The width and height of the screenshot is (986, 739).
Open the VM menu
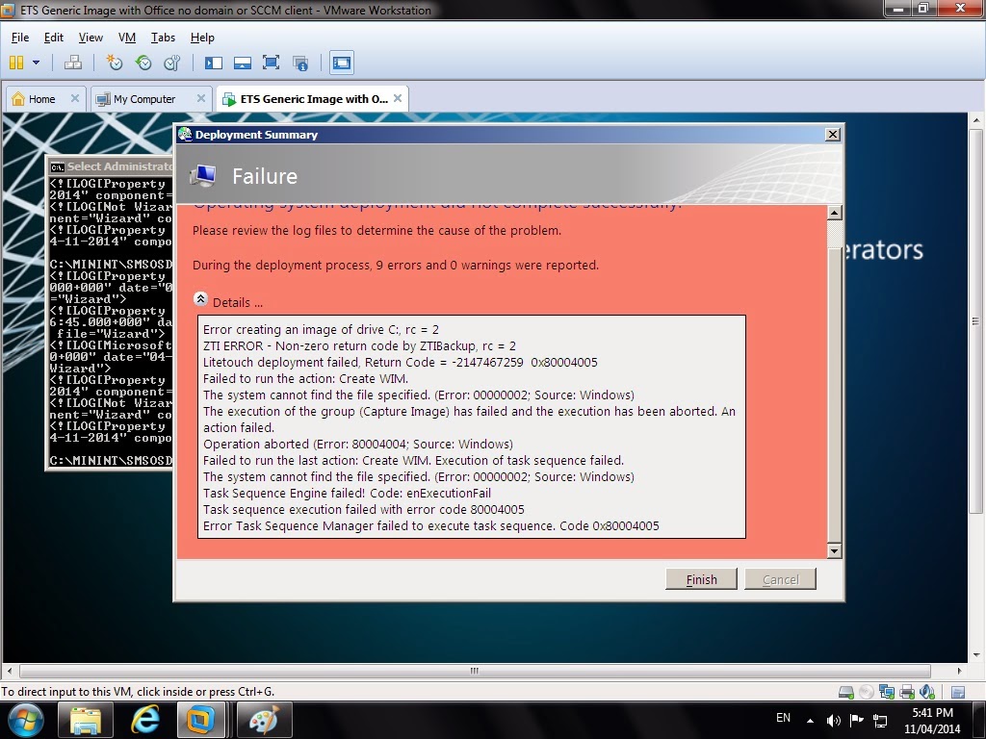[x=127, y=38]
